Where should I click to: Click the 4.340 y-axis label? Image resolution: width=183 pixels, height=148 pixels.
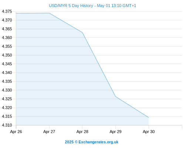[x=7, y=73]
